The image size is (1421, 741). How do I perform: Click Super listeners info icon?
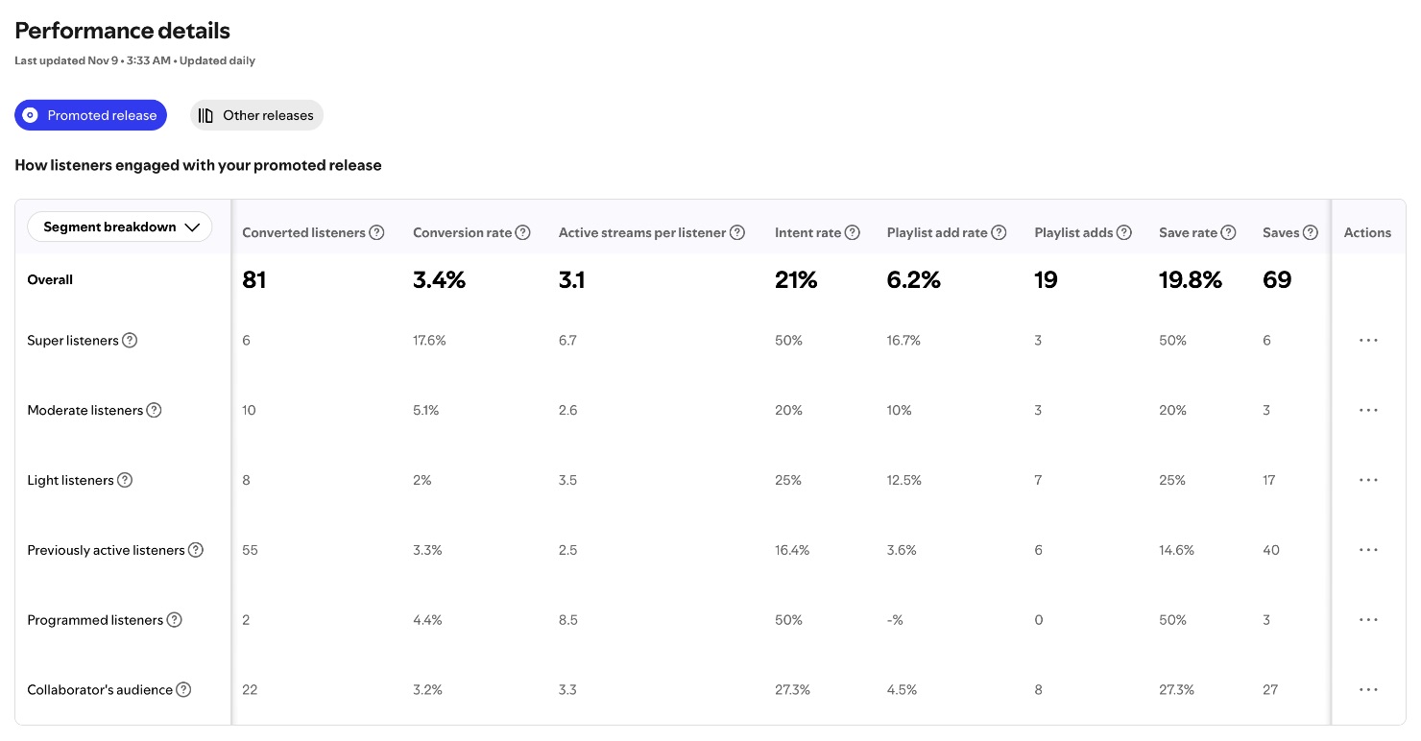(x=130, y=340)
